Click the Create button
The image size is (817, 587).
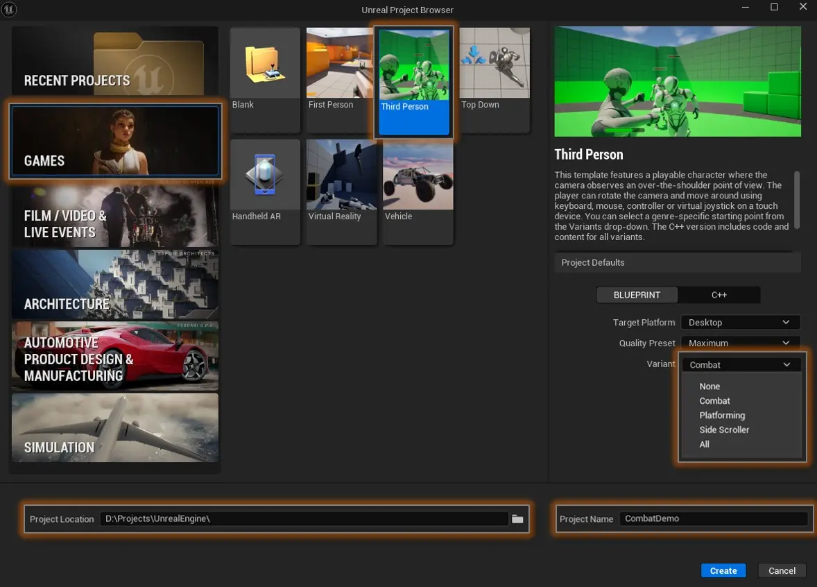tap(723, 570)
